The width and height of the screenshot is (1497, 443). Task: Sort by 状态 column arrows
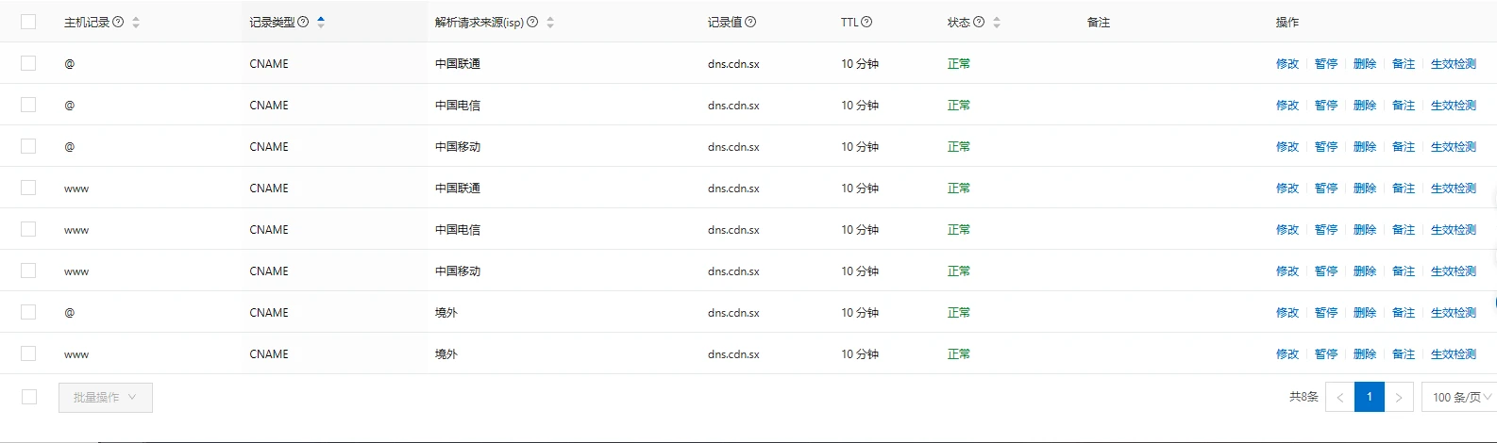(x=997, y=22)
